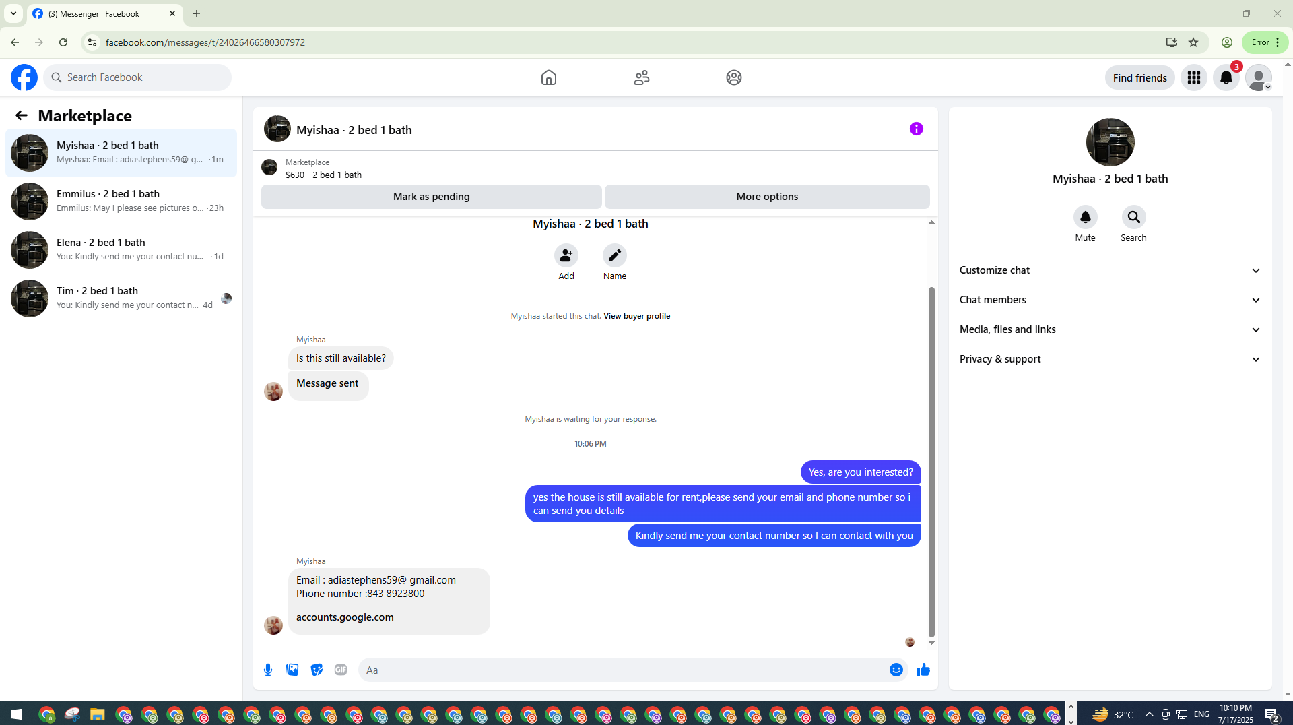Open a new browser tab
1293x725 pixels.
pyautogui.click(x=197, y=13)
